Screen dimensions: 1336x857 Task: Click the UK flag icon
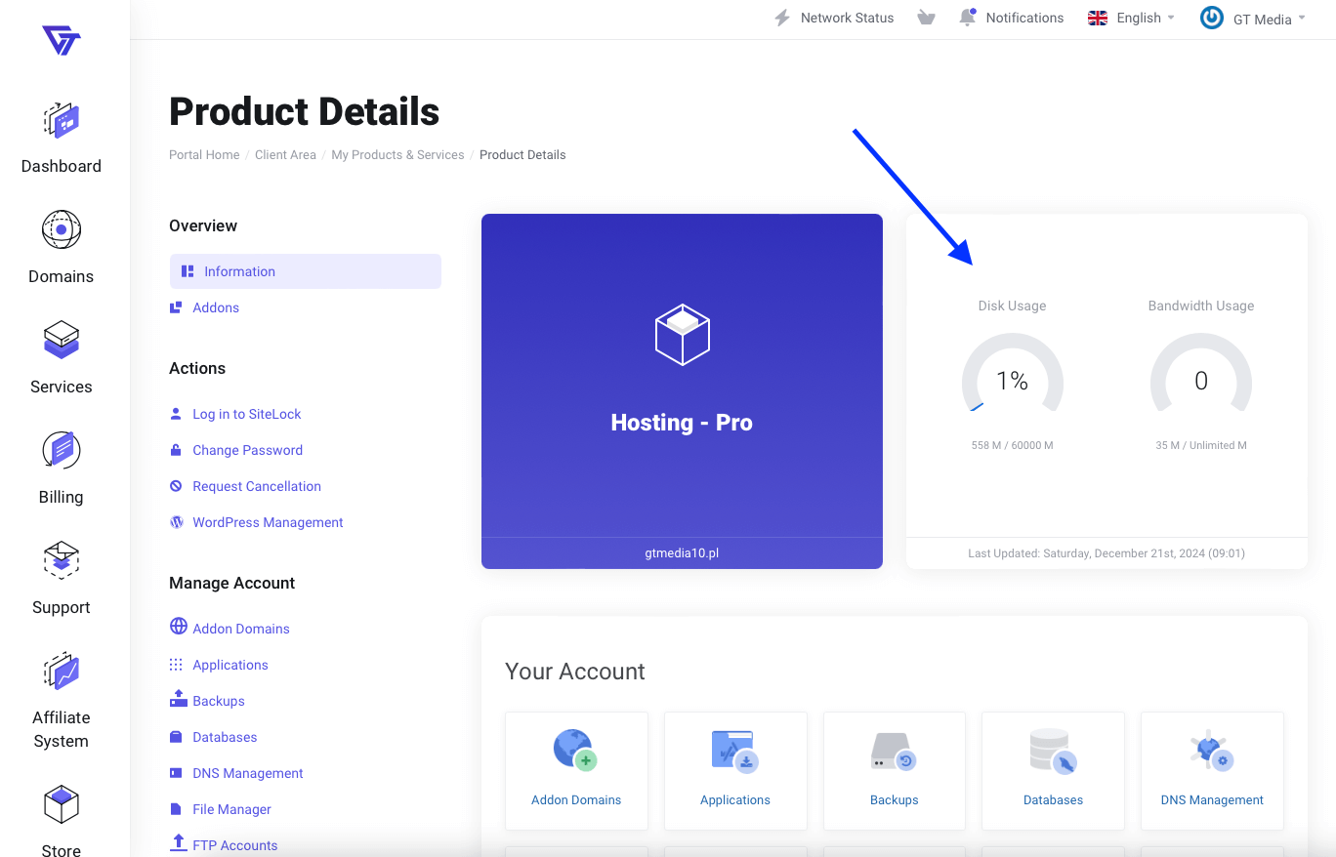pyautogui.click(x=1098, y=18)
